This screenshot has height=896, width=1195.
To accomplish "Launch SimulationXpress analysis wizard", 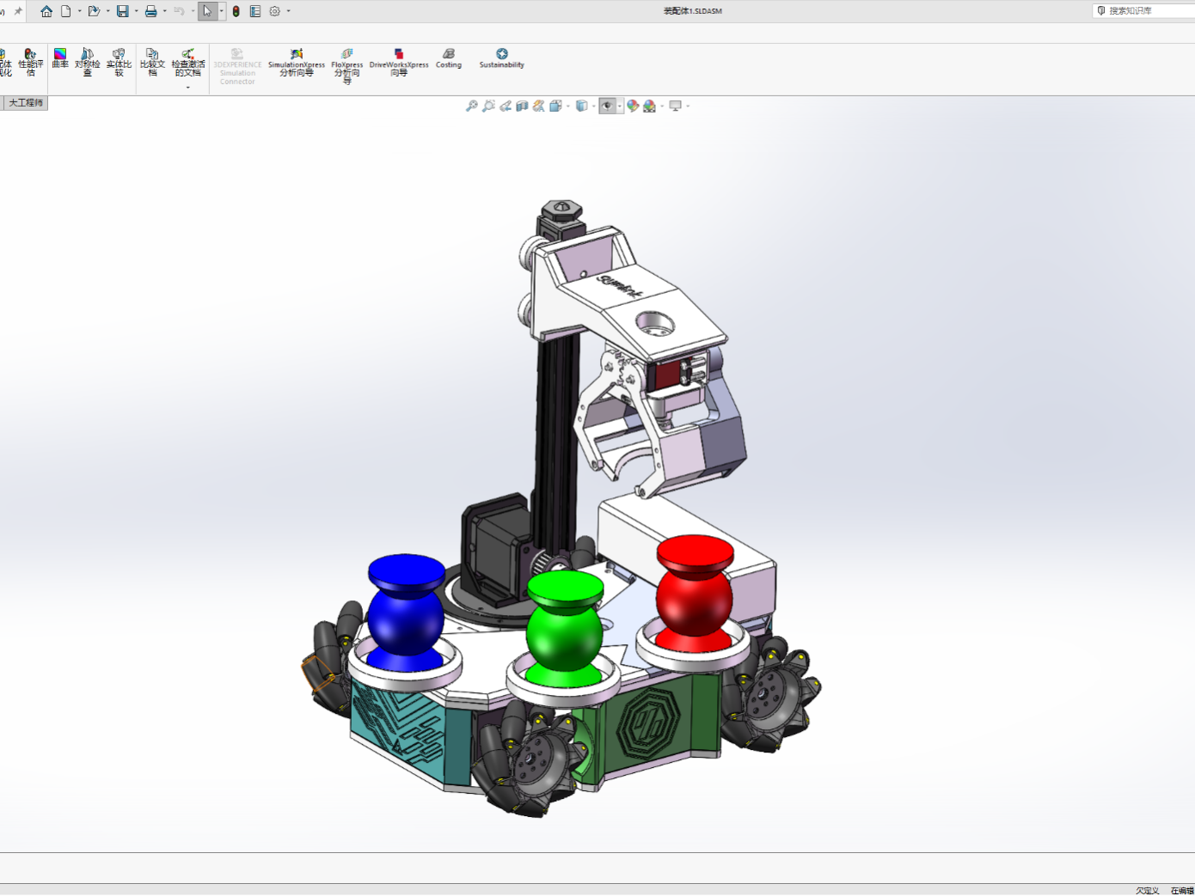I will [297, 63].
